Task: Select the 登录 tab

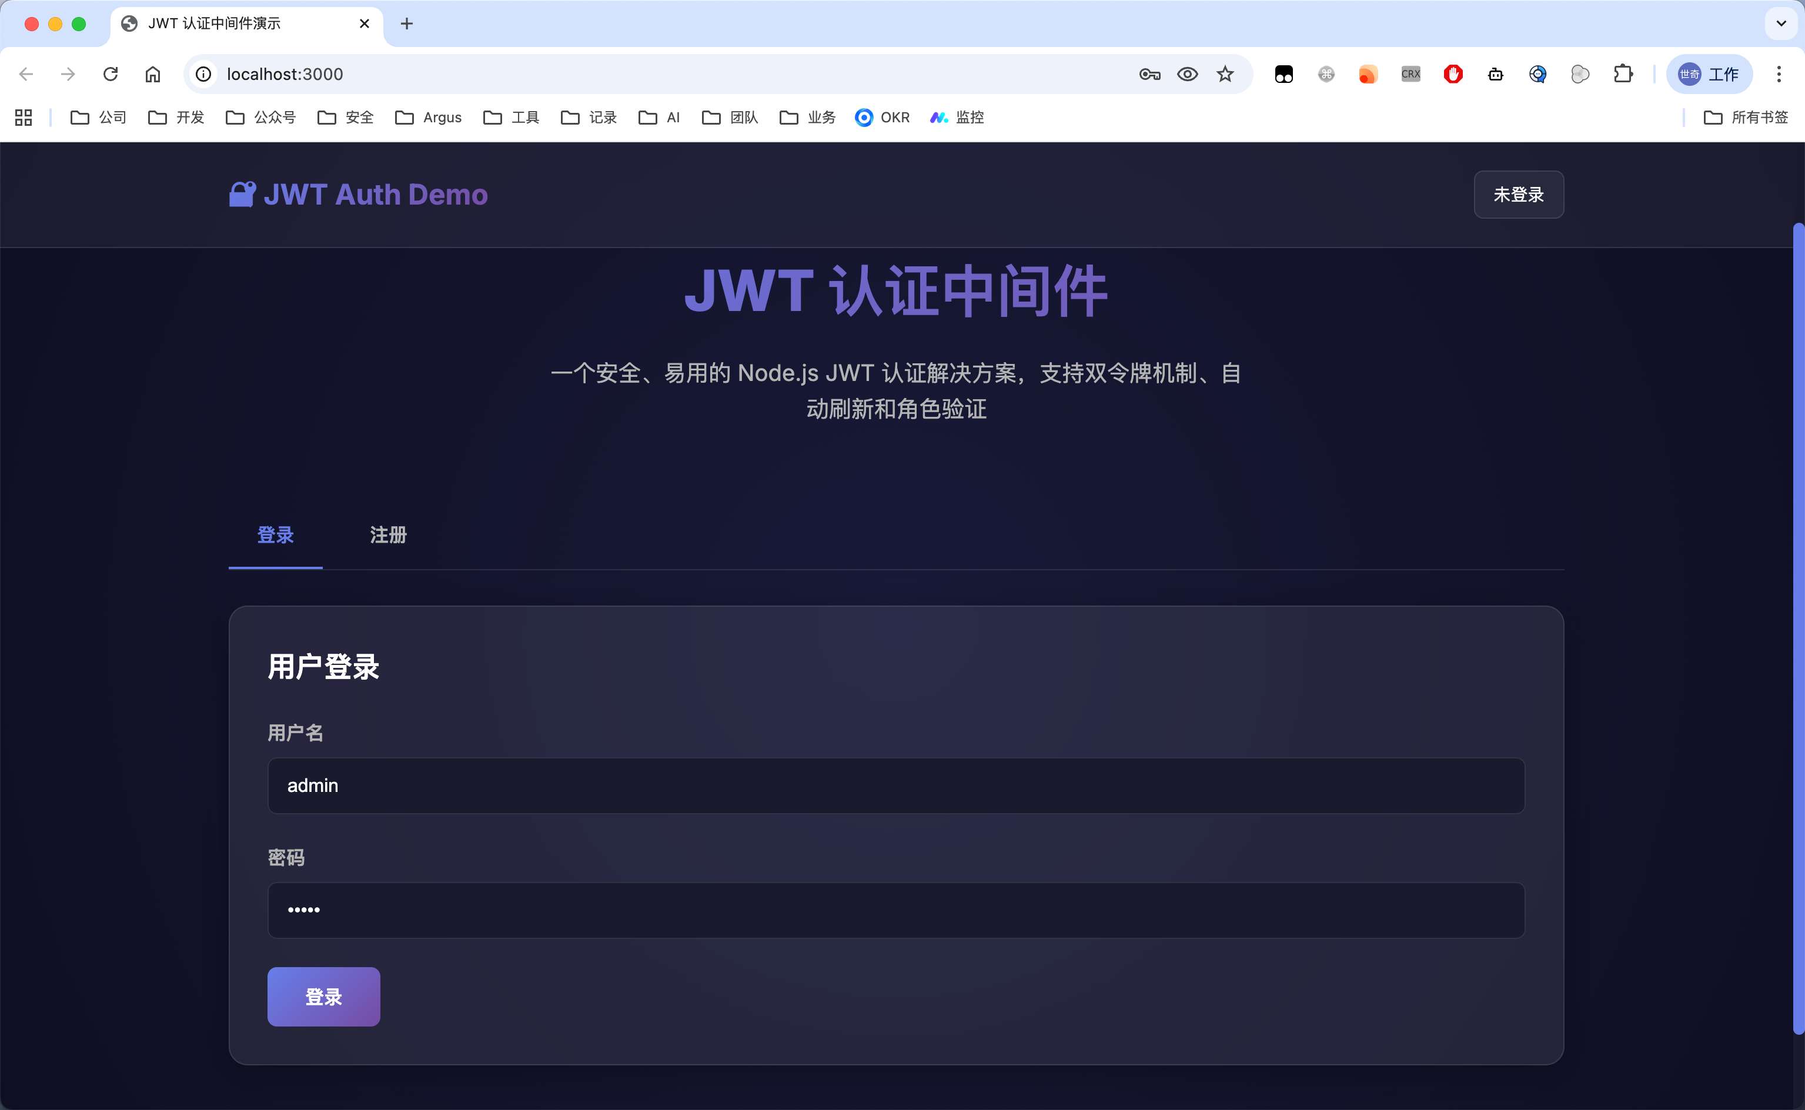Action: (275, 535)
